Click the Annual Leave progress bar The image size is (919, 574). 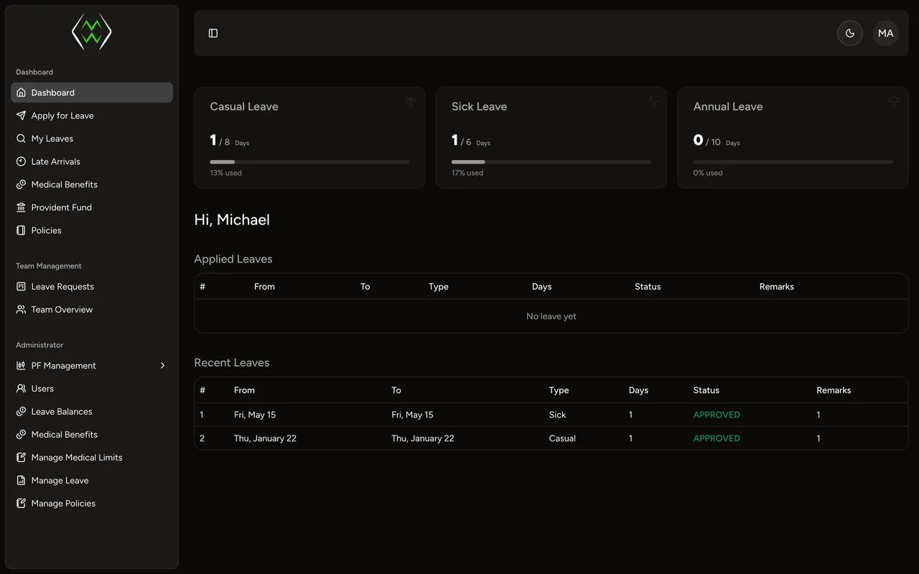793,162
